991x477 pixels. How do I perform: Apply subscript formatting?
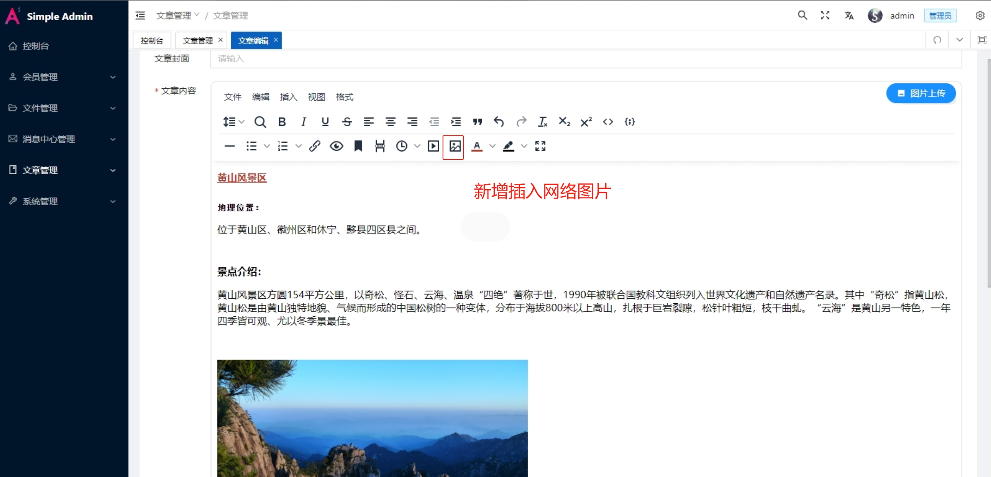tap(564, 122)
